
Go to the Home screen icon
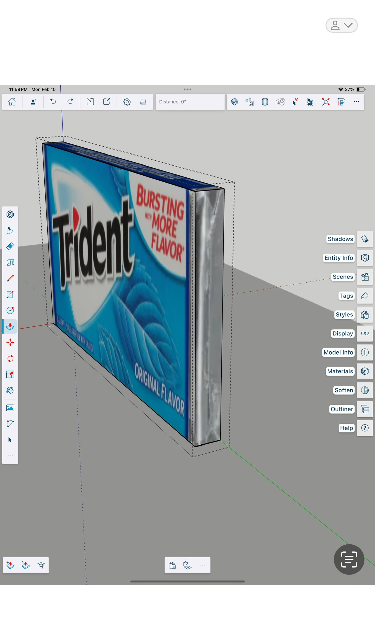tap(12, 102)
